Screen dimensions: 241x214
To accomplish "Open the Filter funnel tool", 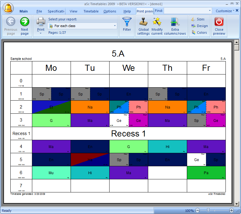I will click(x=127, y=22).
